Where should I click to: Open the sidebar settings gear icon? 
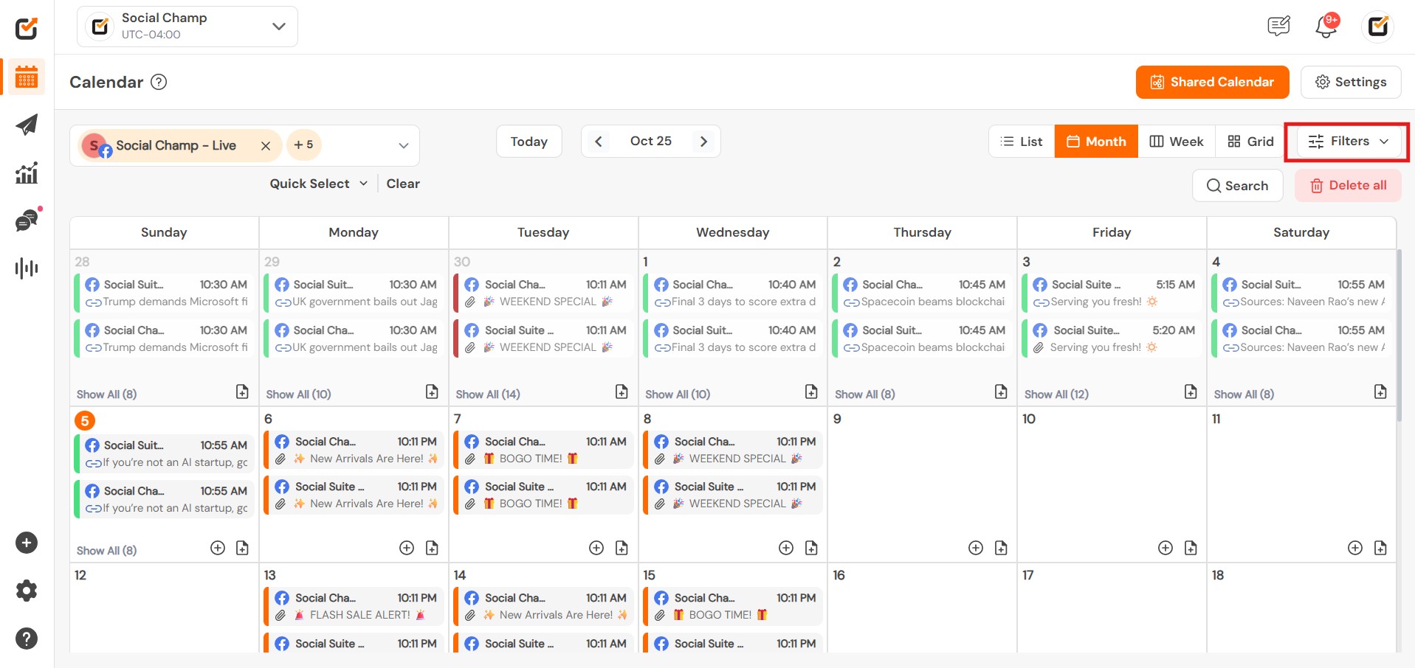(x=27, y=591)
